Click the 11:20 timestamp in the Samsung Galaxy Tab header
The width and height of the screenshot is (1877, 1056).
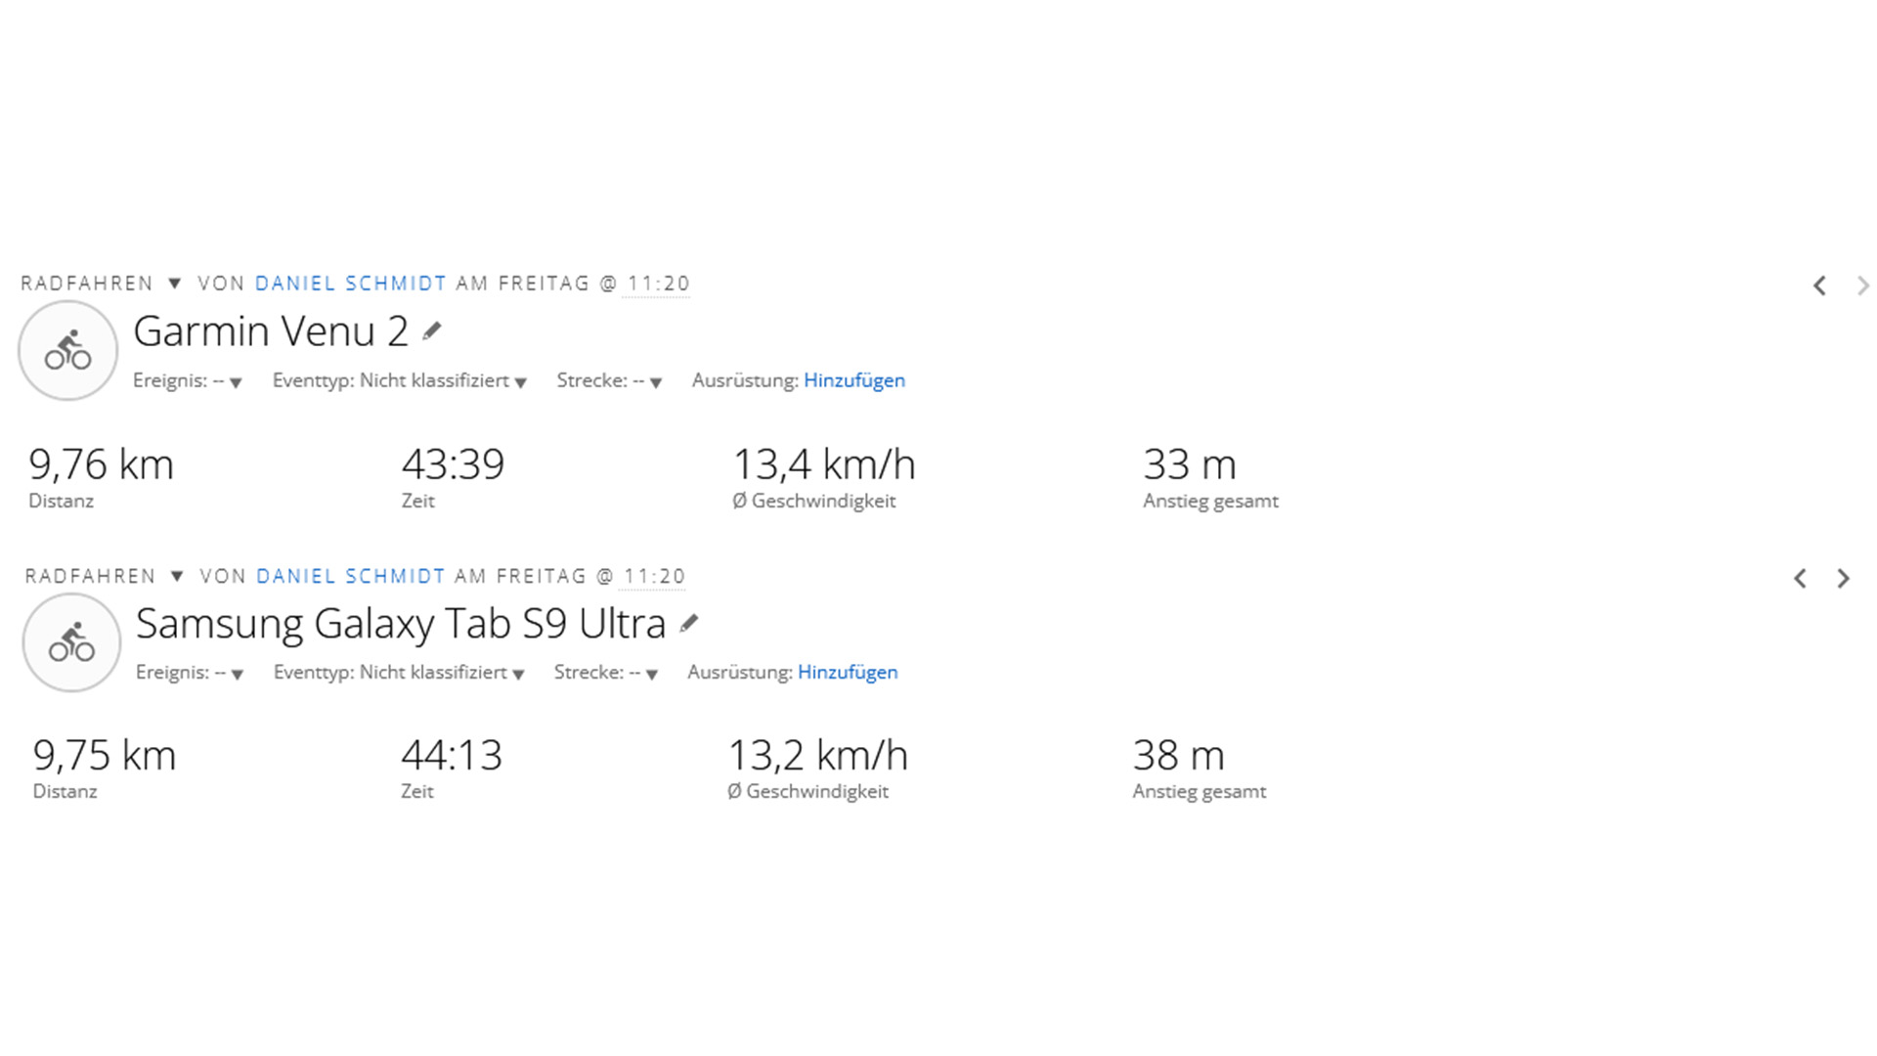coord(655,576)
